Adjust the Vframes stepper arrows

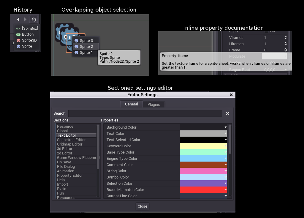tap(286, 38)
